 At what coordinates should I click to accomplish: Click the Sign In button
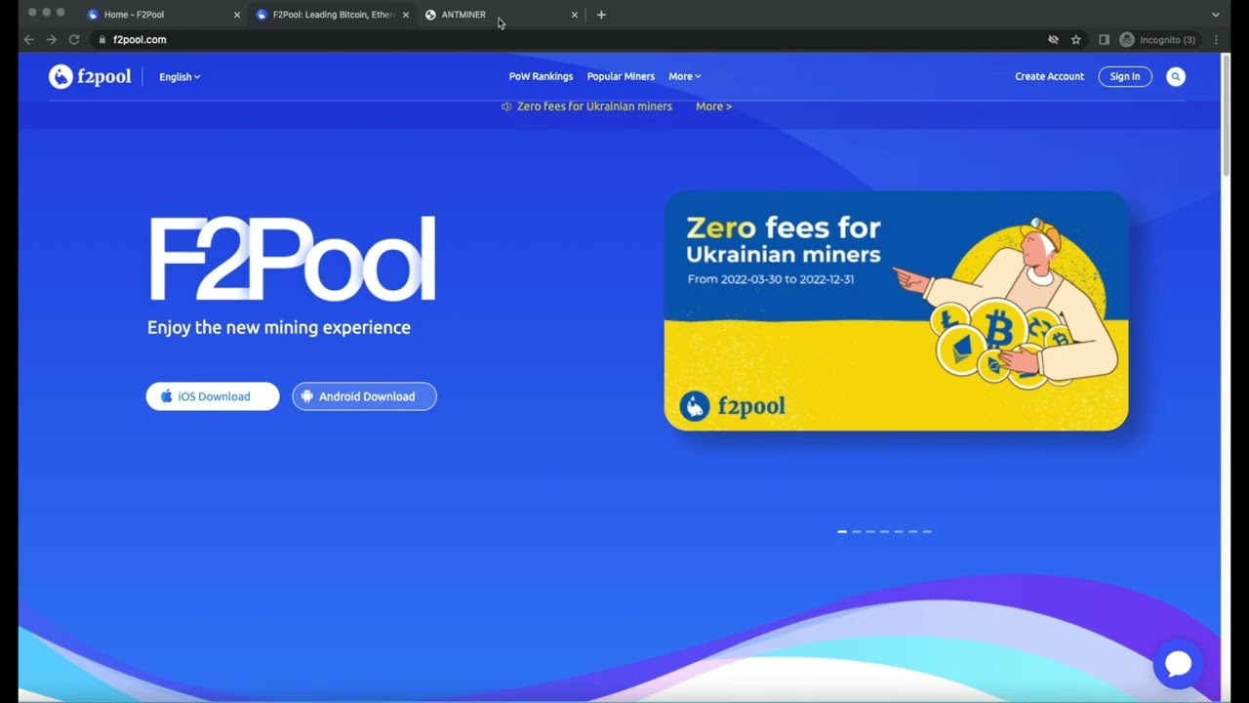pyautogui.click(x=1125, y=76)
